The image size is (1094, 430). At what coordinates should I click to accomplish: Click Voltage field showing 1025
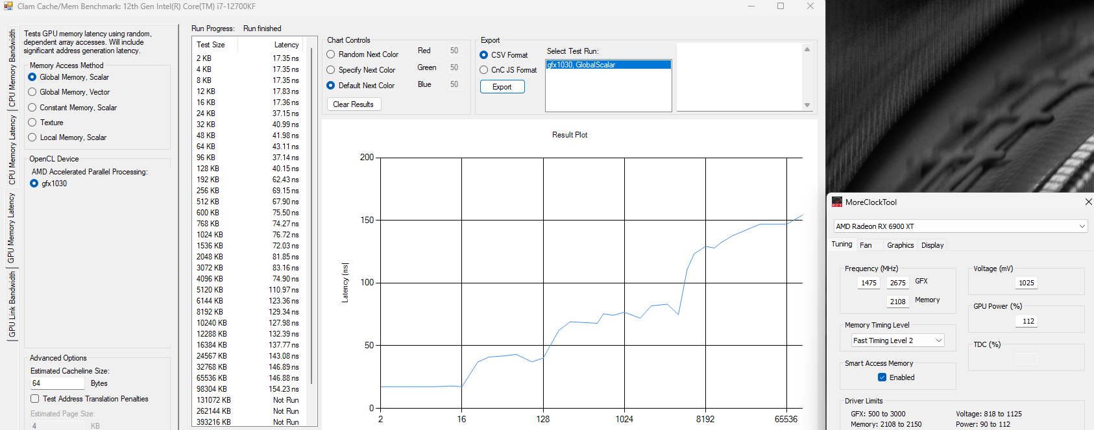(x=1027, y=283)
